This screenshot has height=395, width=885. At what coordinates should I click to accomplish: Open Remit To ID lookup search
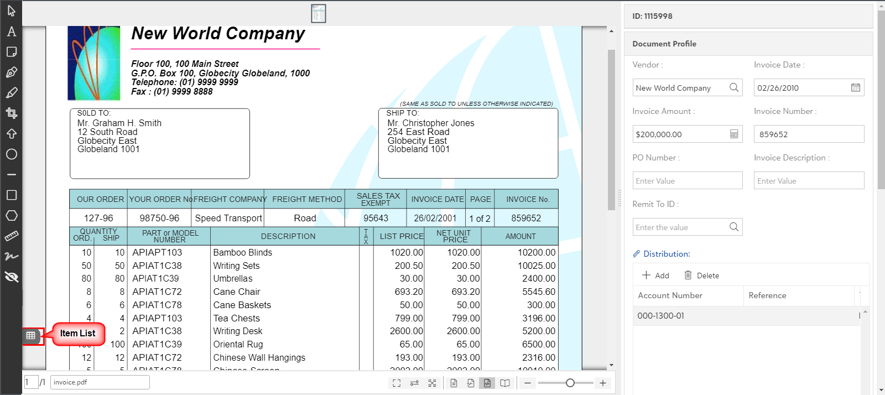pyautogui.click(x=733, y=227)
